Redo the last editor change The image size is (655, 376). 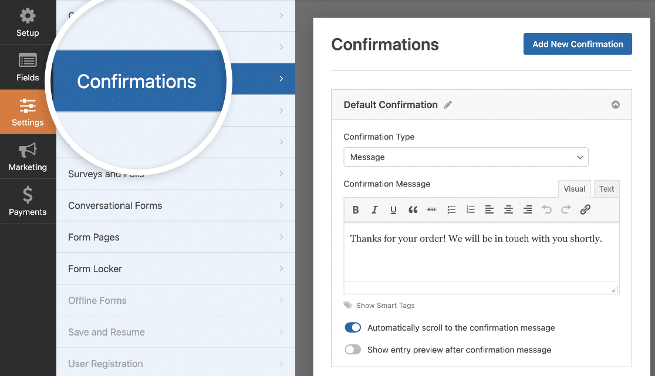coord(566,209)
